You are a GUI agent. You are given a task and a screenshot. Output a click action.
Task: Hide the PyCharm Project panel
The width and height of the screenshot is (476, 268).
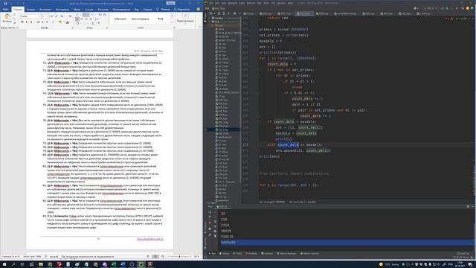[239, 13]
